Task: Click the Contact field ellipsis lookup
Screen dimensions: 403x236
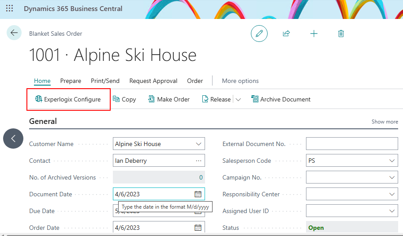Action: click(x=198, y=161)
